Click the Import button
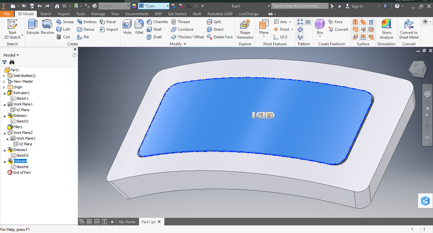Screen dimensions: 433x233 pos(109,29)
